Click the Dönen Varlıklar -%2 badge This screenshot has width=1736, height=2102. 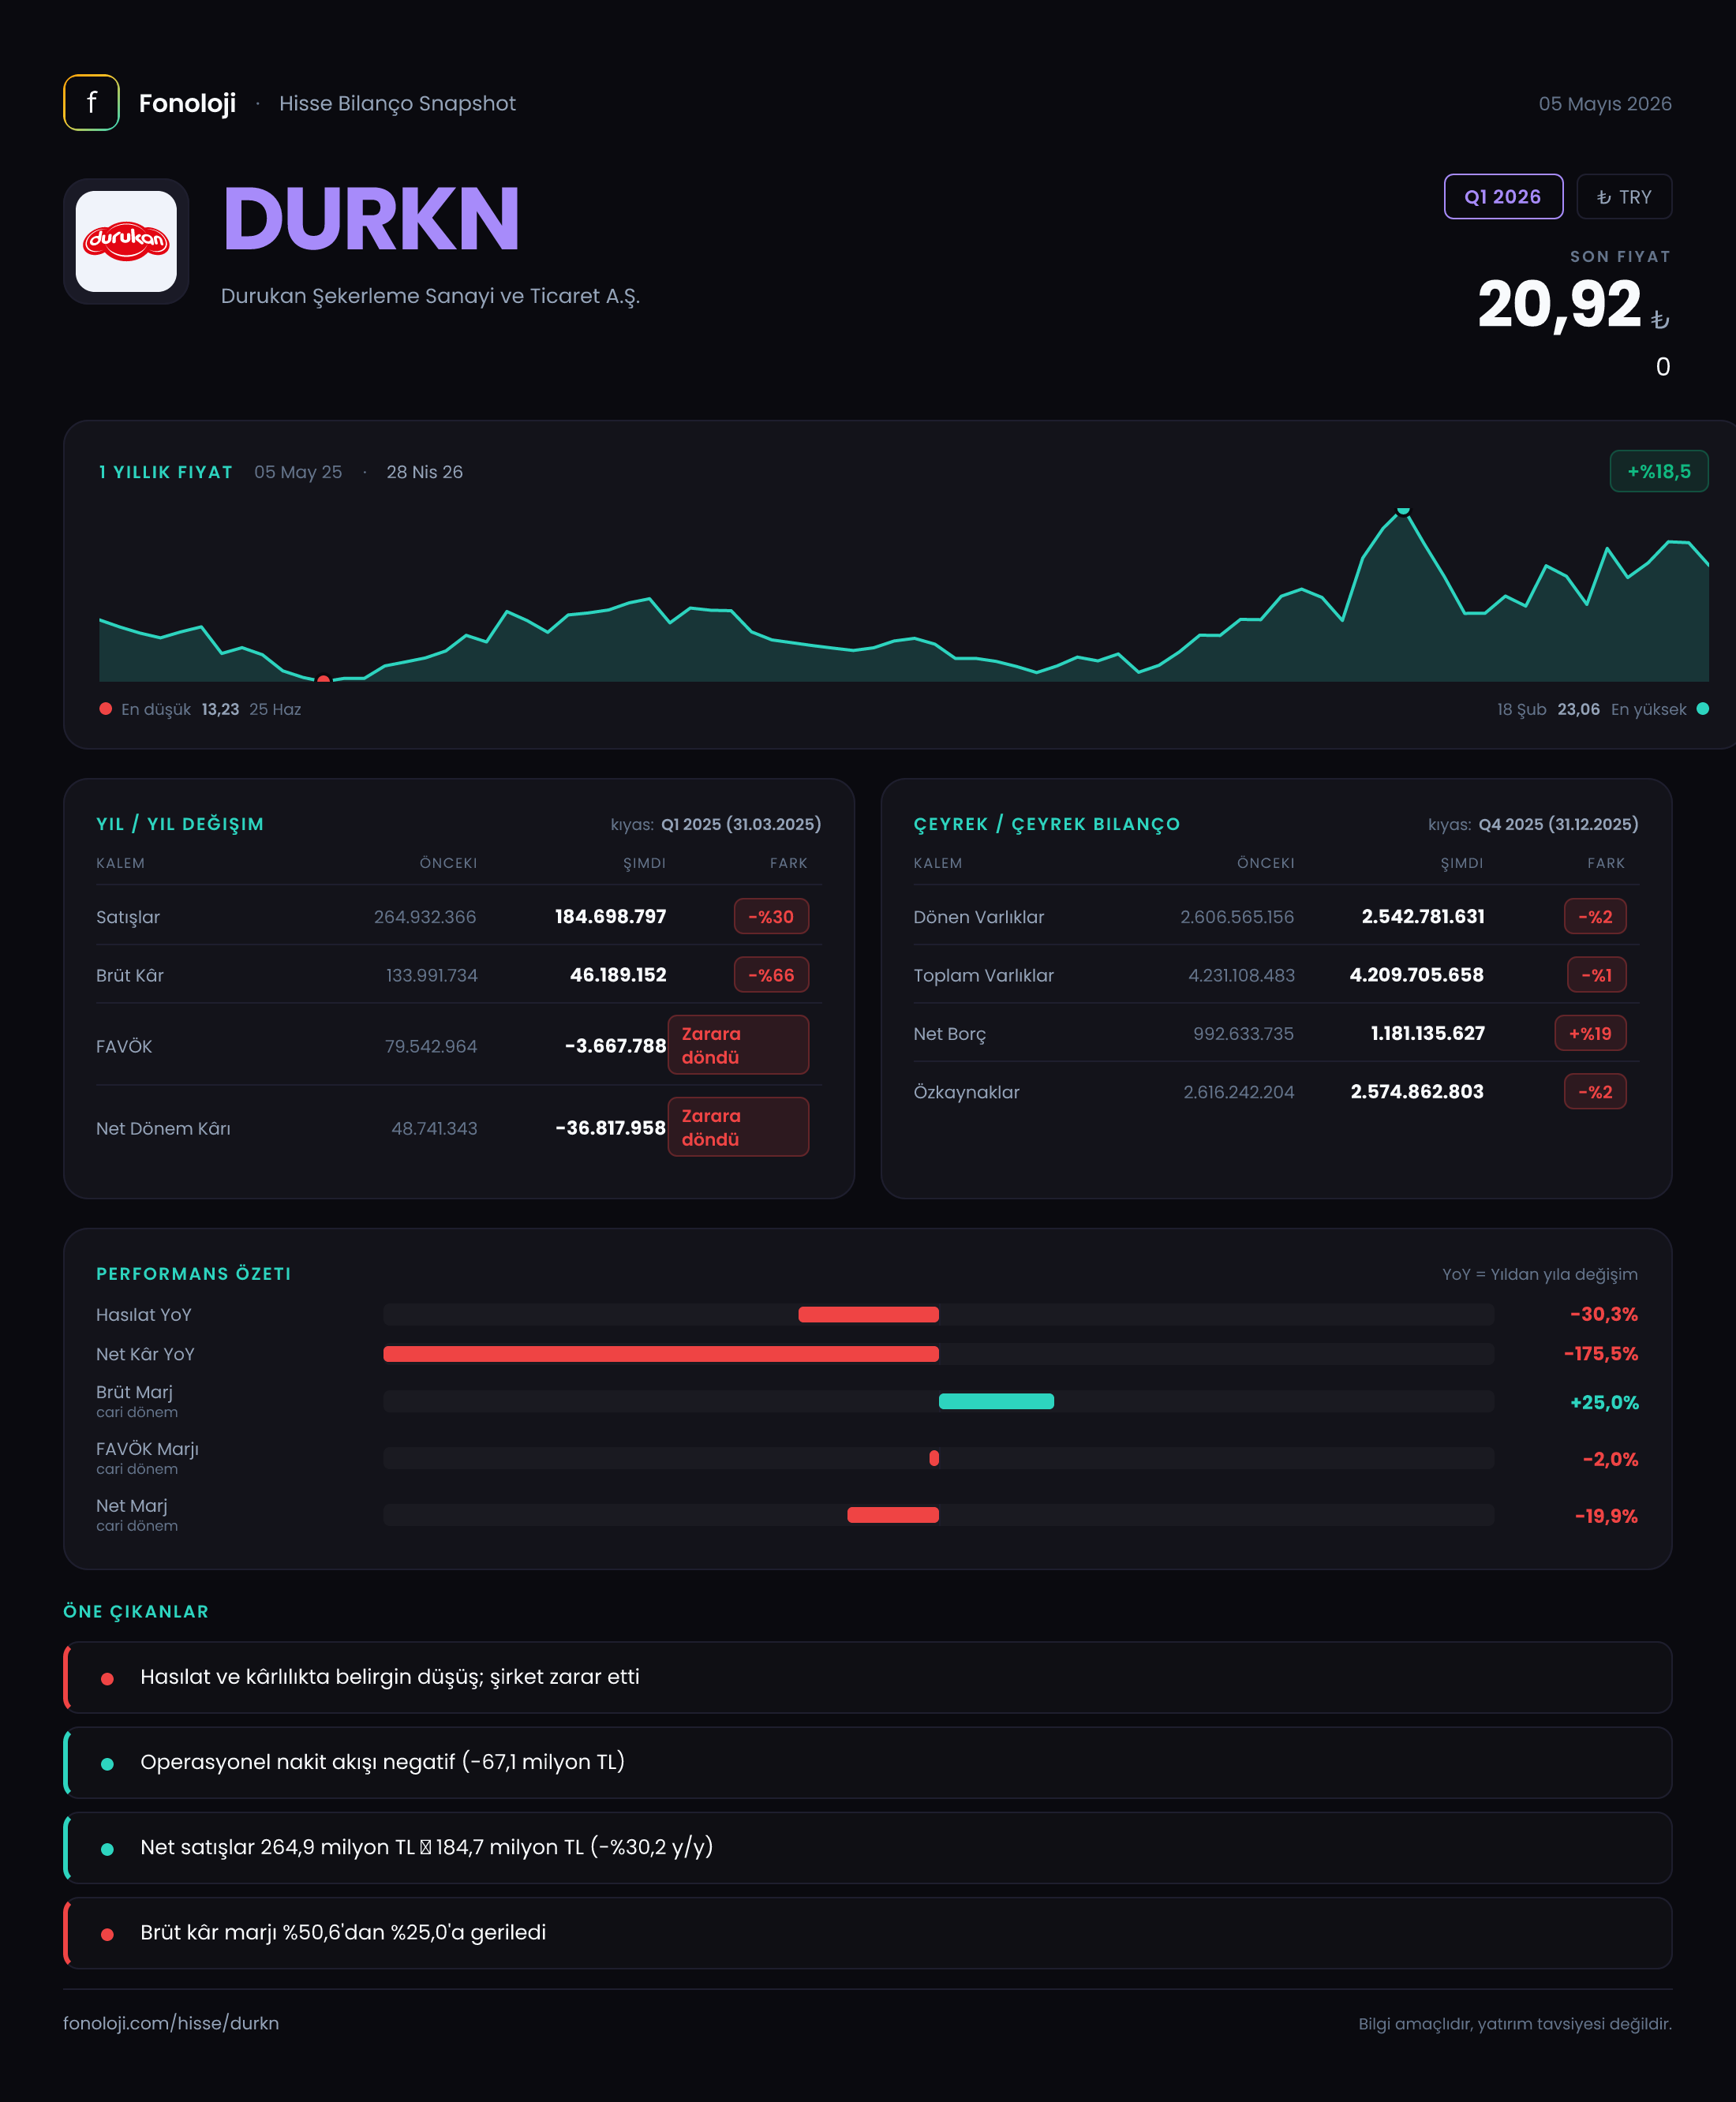pyautogui.click(x=1595, y=917)
